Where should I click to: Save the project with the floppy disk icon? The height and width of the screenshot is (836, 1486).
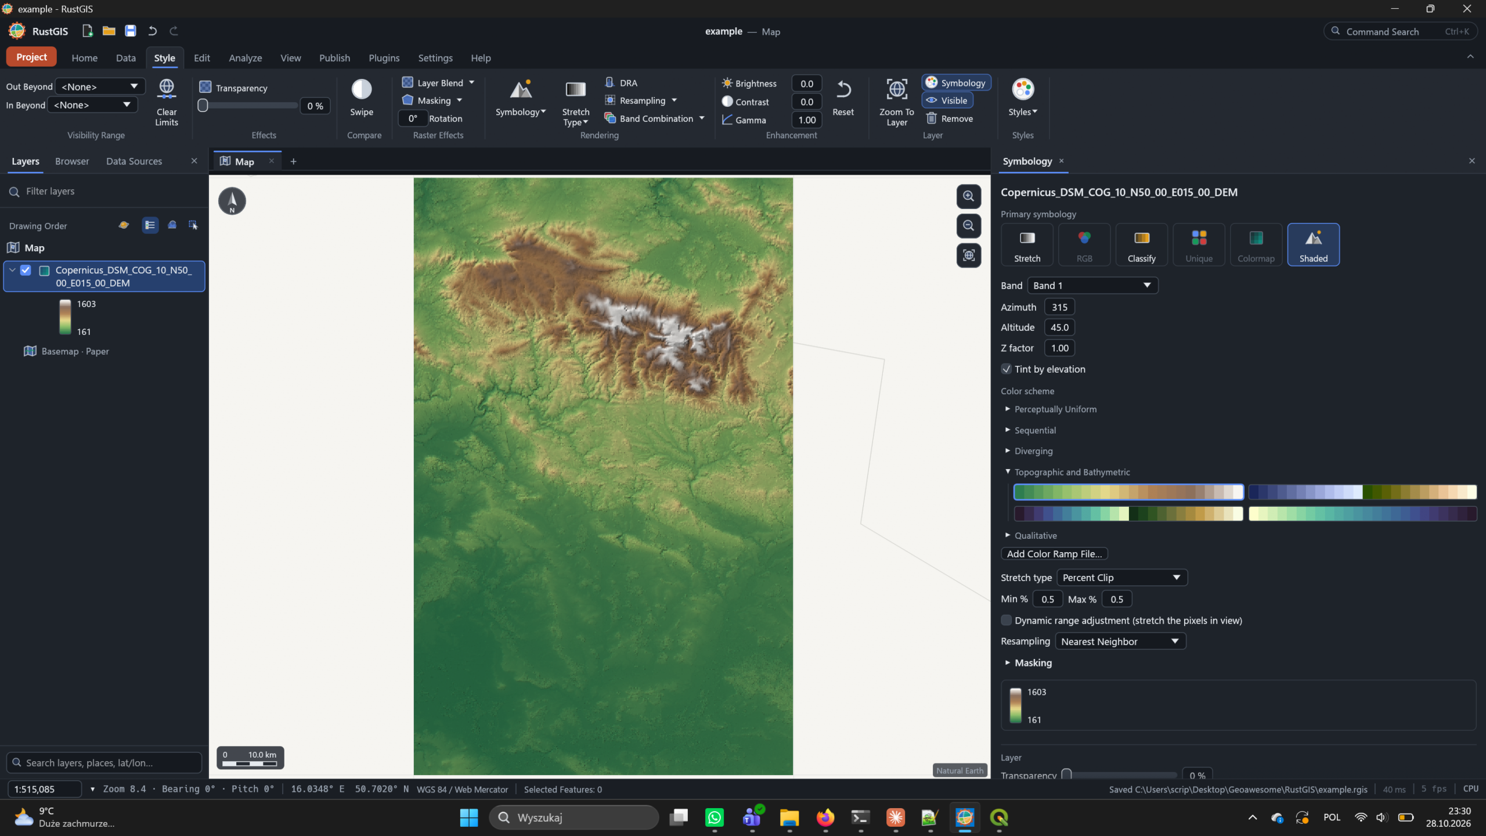pyautogui.click(x=131, y=31)
